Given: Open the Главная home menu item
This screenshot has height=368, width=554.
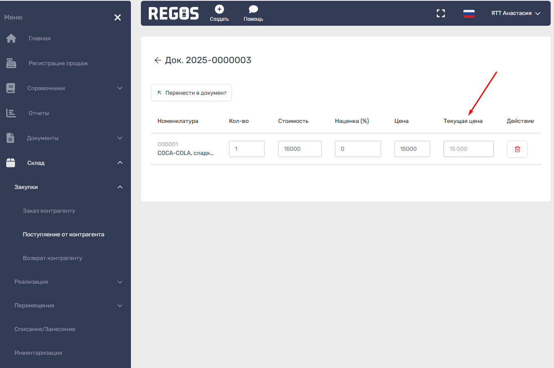Looking at the screenshot, I should click(39, 39).
